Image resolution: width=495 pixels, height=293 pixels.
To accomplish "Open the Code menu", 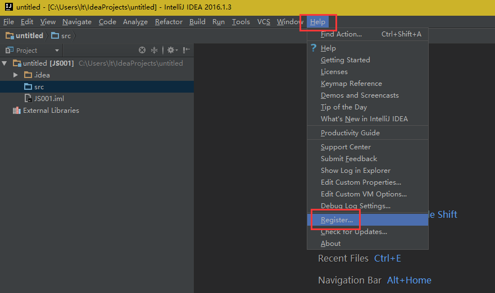I will (x=107, y=22).
